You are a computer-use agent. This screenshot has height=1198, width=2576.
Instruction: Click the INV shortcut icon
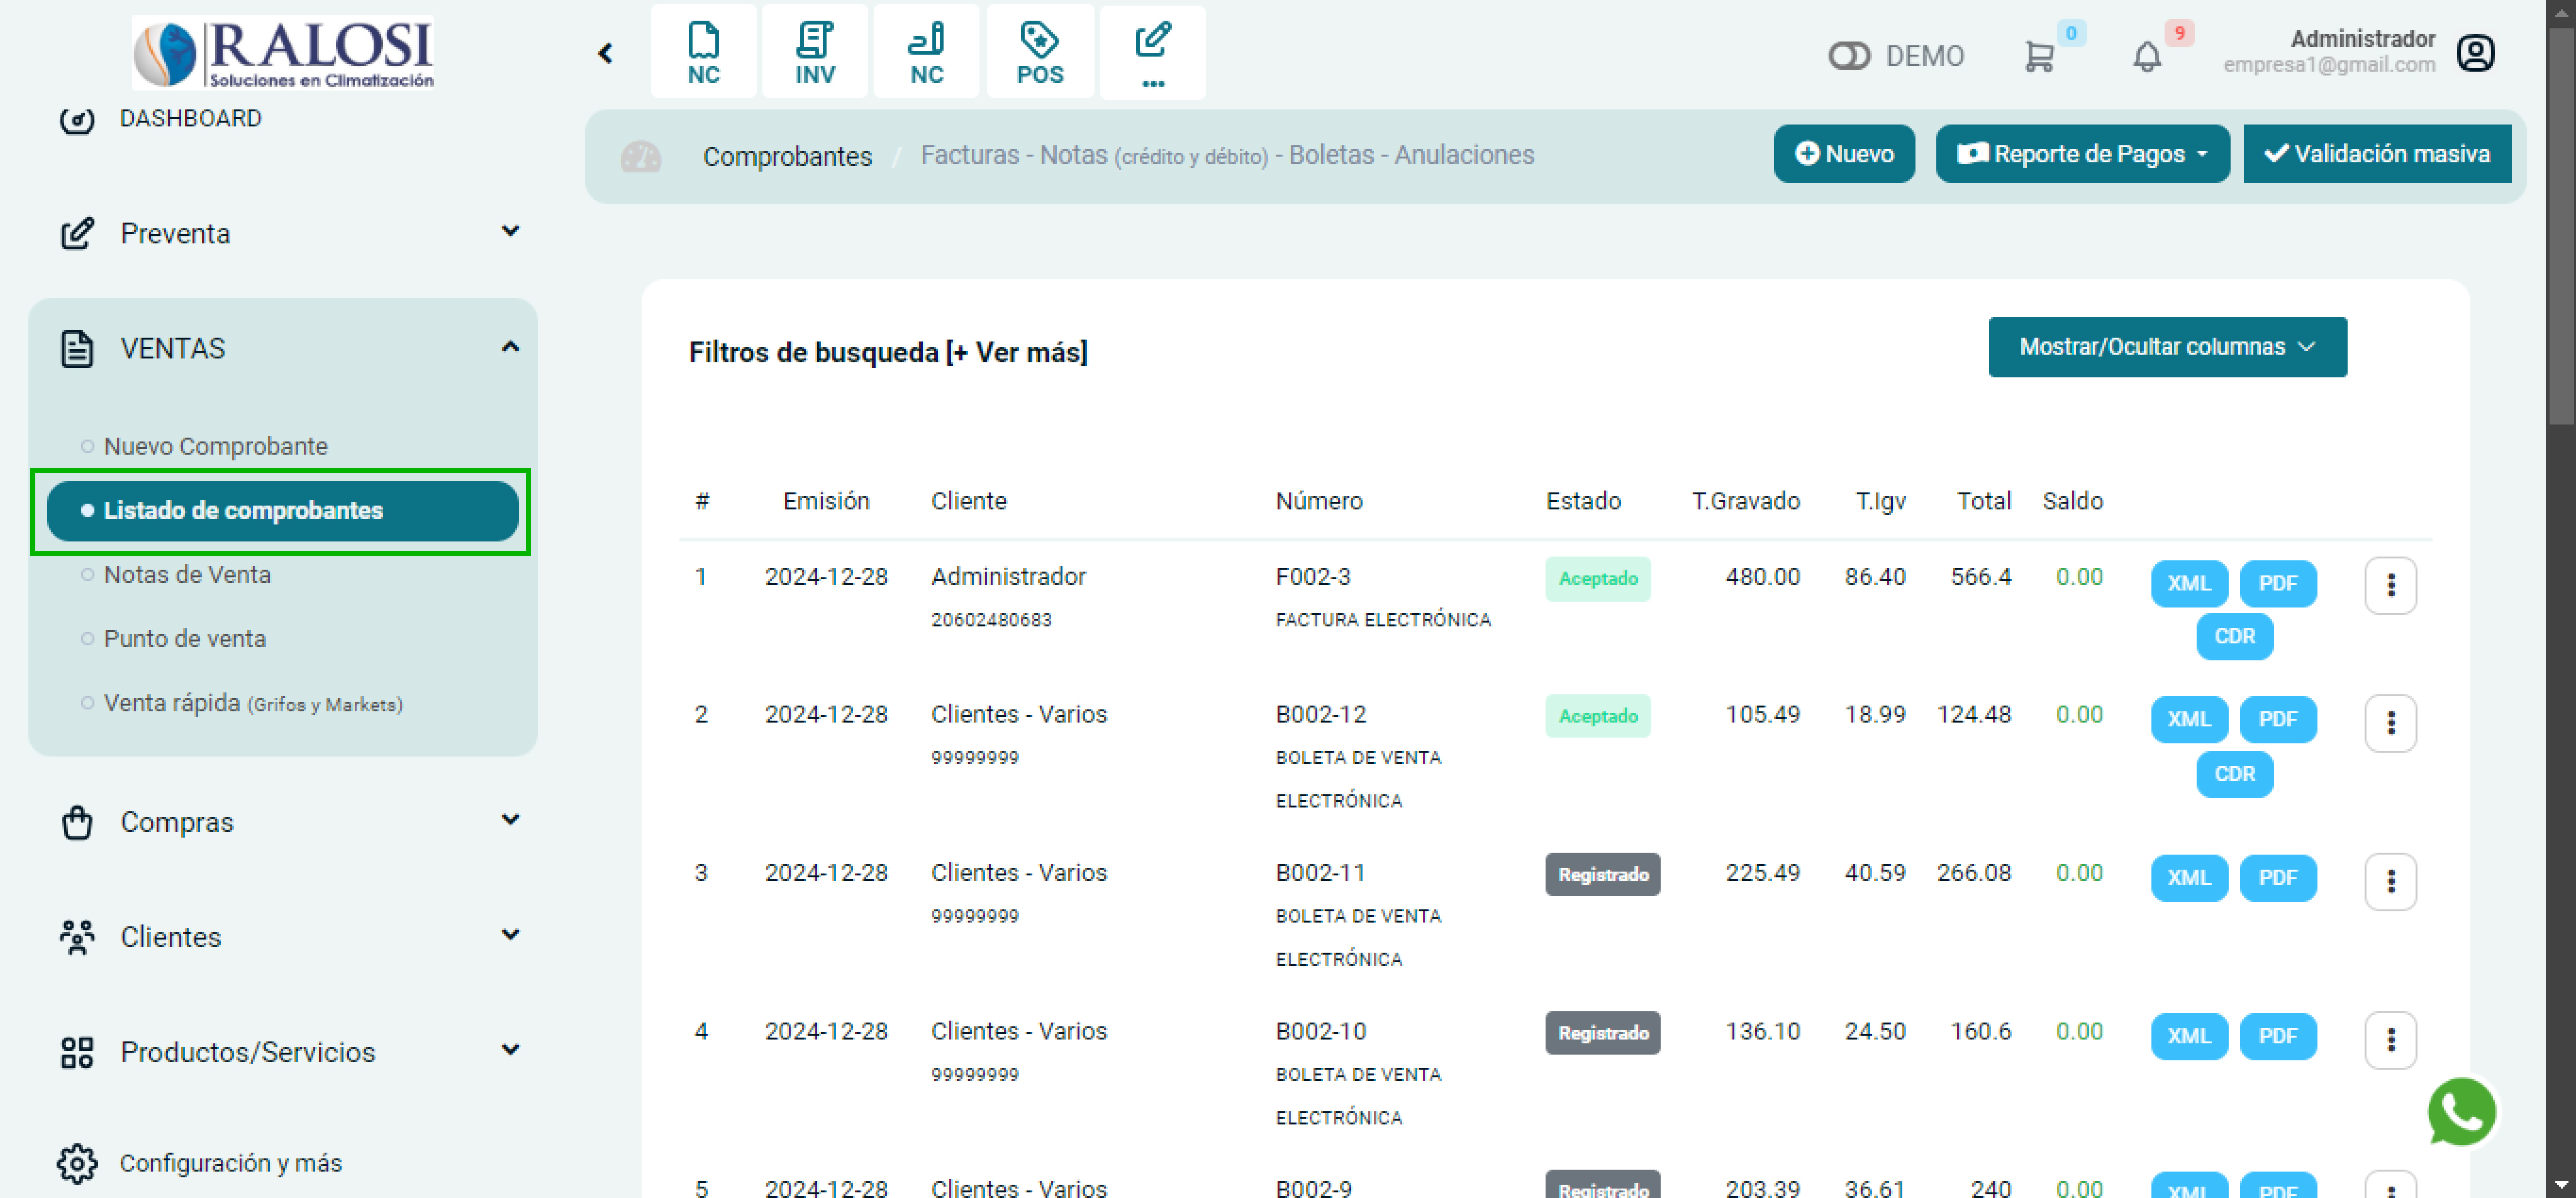click(x=814, y=53)
